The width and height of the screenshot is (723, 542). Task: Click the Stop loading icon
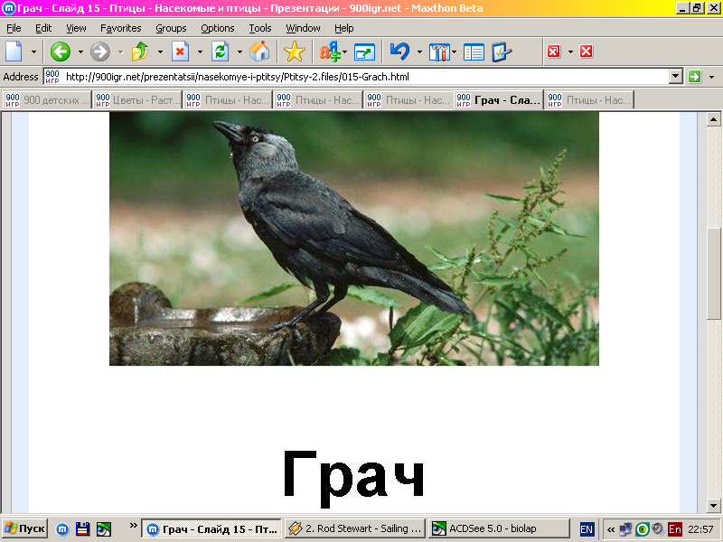tap(180, 51)
